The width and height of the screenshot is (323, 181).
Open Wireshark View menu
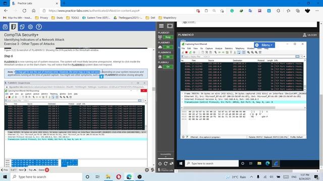pos(195,48)
